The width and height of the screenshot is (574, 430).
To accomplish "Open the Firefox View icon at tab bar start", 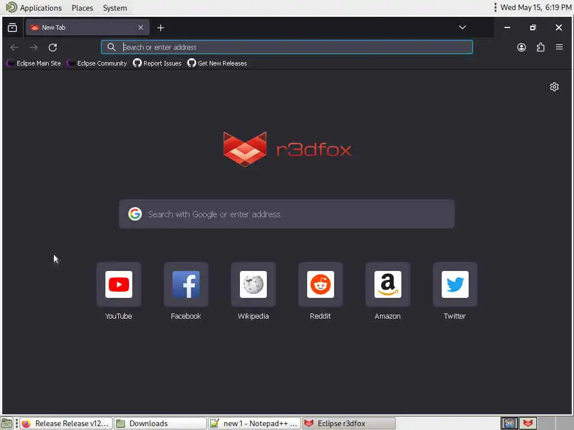I will (12, 27).
